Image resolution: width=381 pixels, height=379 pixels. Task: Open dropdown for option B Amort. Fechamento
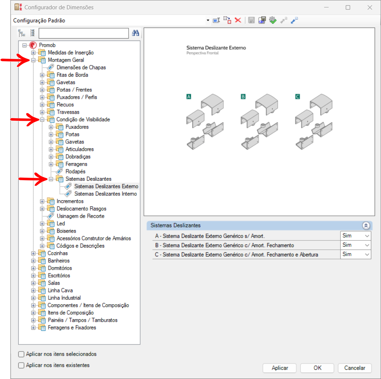(367, 245)
